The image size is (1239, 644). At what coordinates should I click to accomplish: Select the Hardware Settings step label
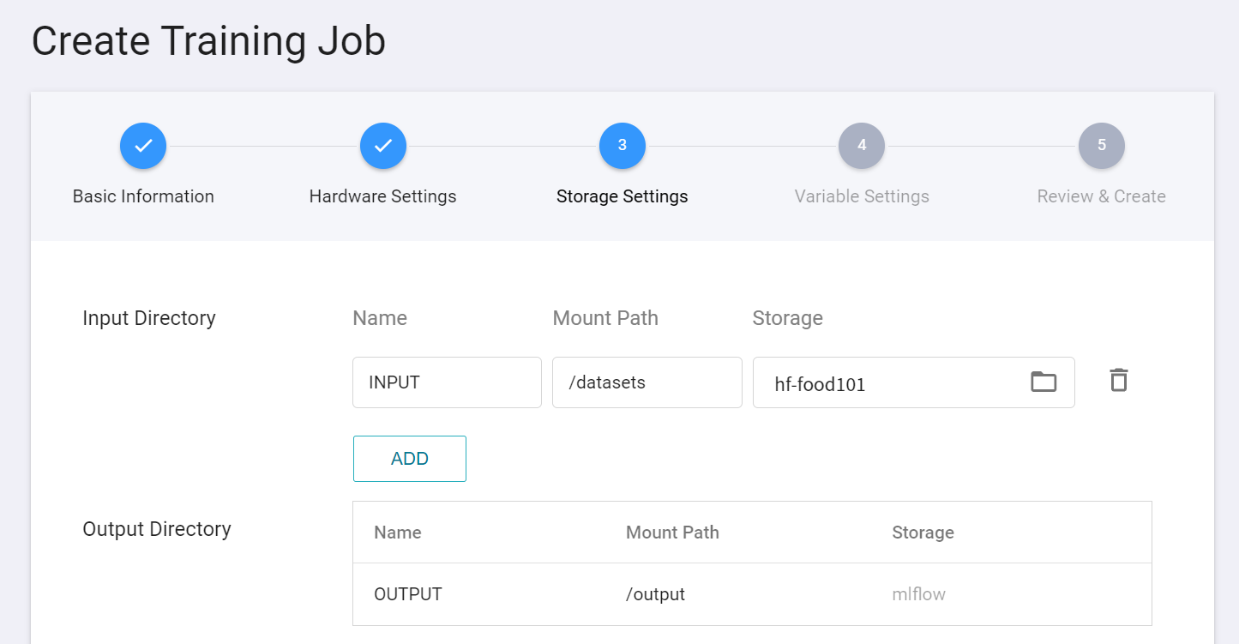point(382,196)
